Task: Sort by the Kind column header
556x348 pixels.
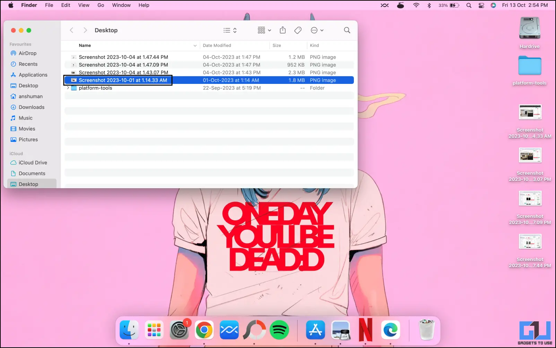Action: (x=314, y=45)
